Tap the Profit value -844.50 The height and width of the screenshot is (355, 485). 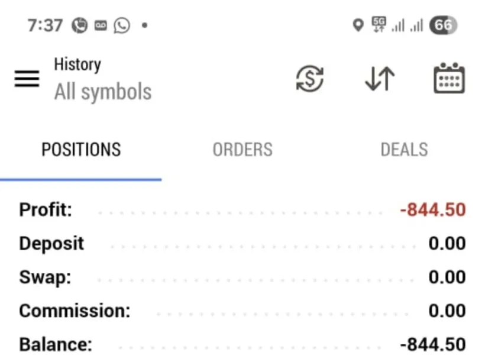pyautogui.click(x=432, y=210)
